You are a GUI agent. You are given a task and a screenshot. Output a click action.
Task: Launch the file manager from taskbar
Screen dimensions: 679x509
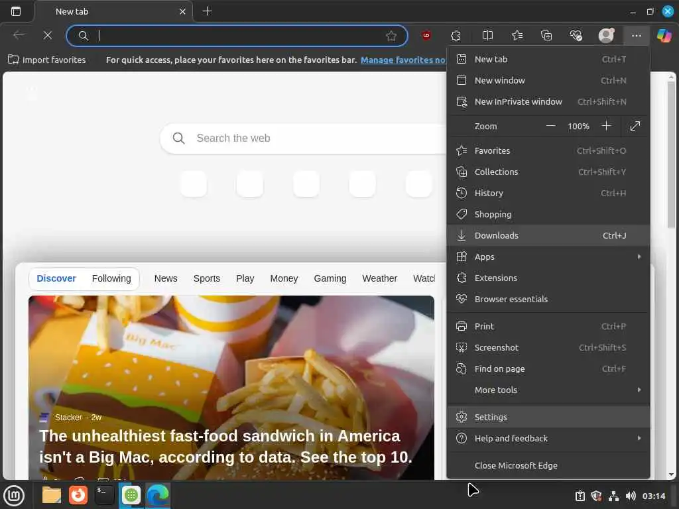(x=52, y=495)
